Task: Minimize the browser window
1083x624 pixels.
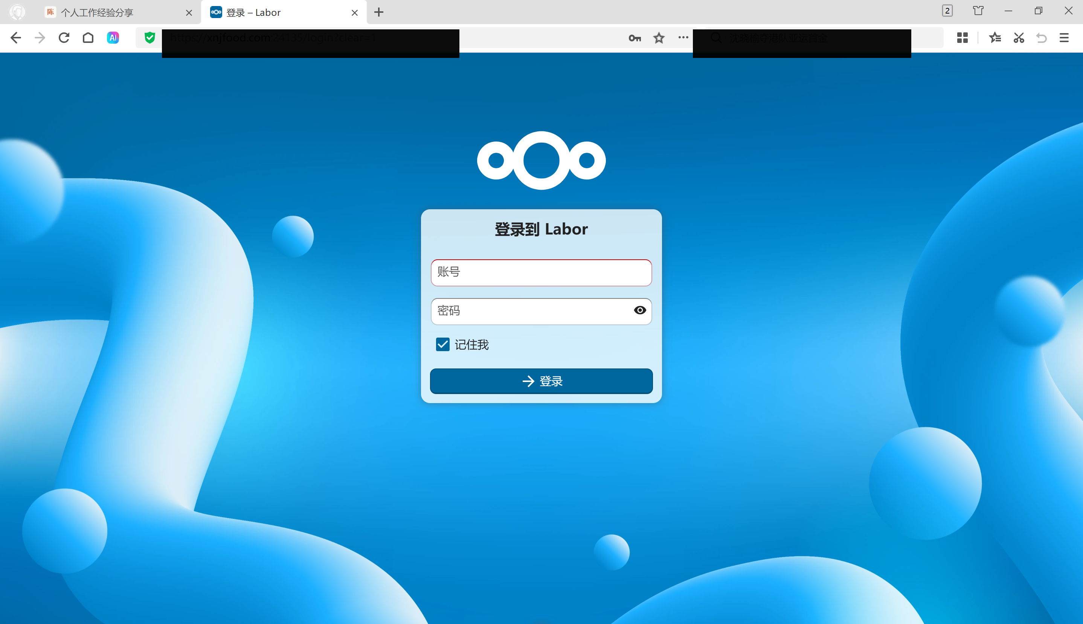Action: click(x=1008, y=11)
